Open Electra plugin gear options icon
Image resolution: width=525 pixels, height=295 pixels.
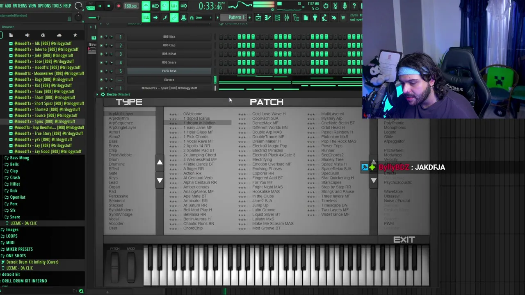coord(103,94)
